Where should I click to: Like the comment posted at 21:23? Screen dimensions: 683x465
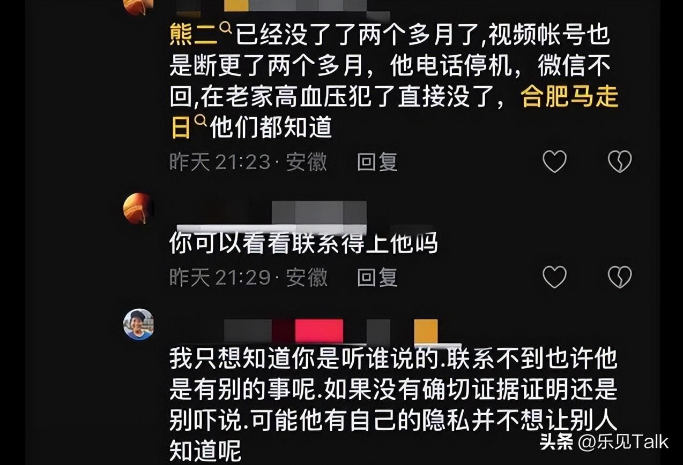pos(554,161)
